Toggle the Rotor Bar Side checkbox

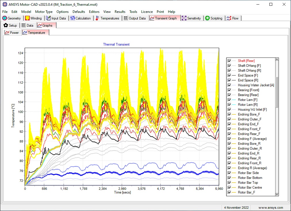[229, 173]
